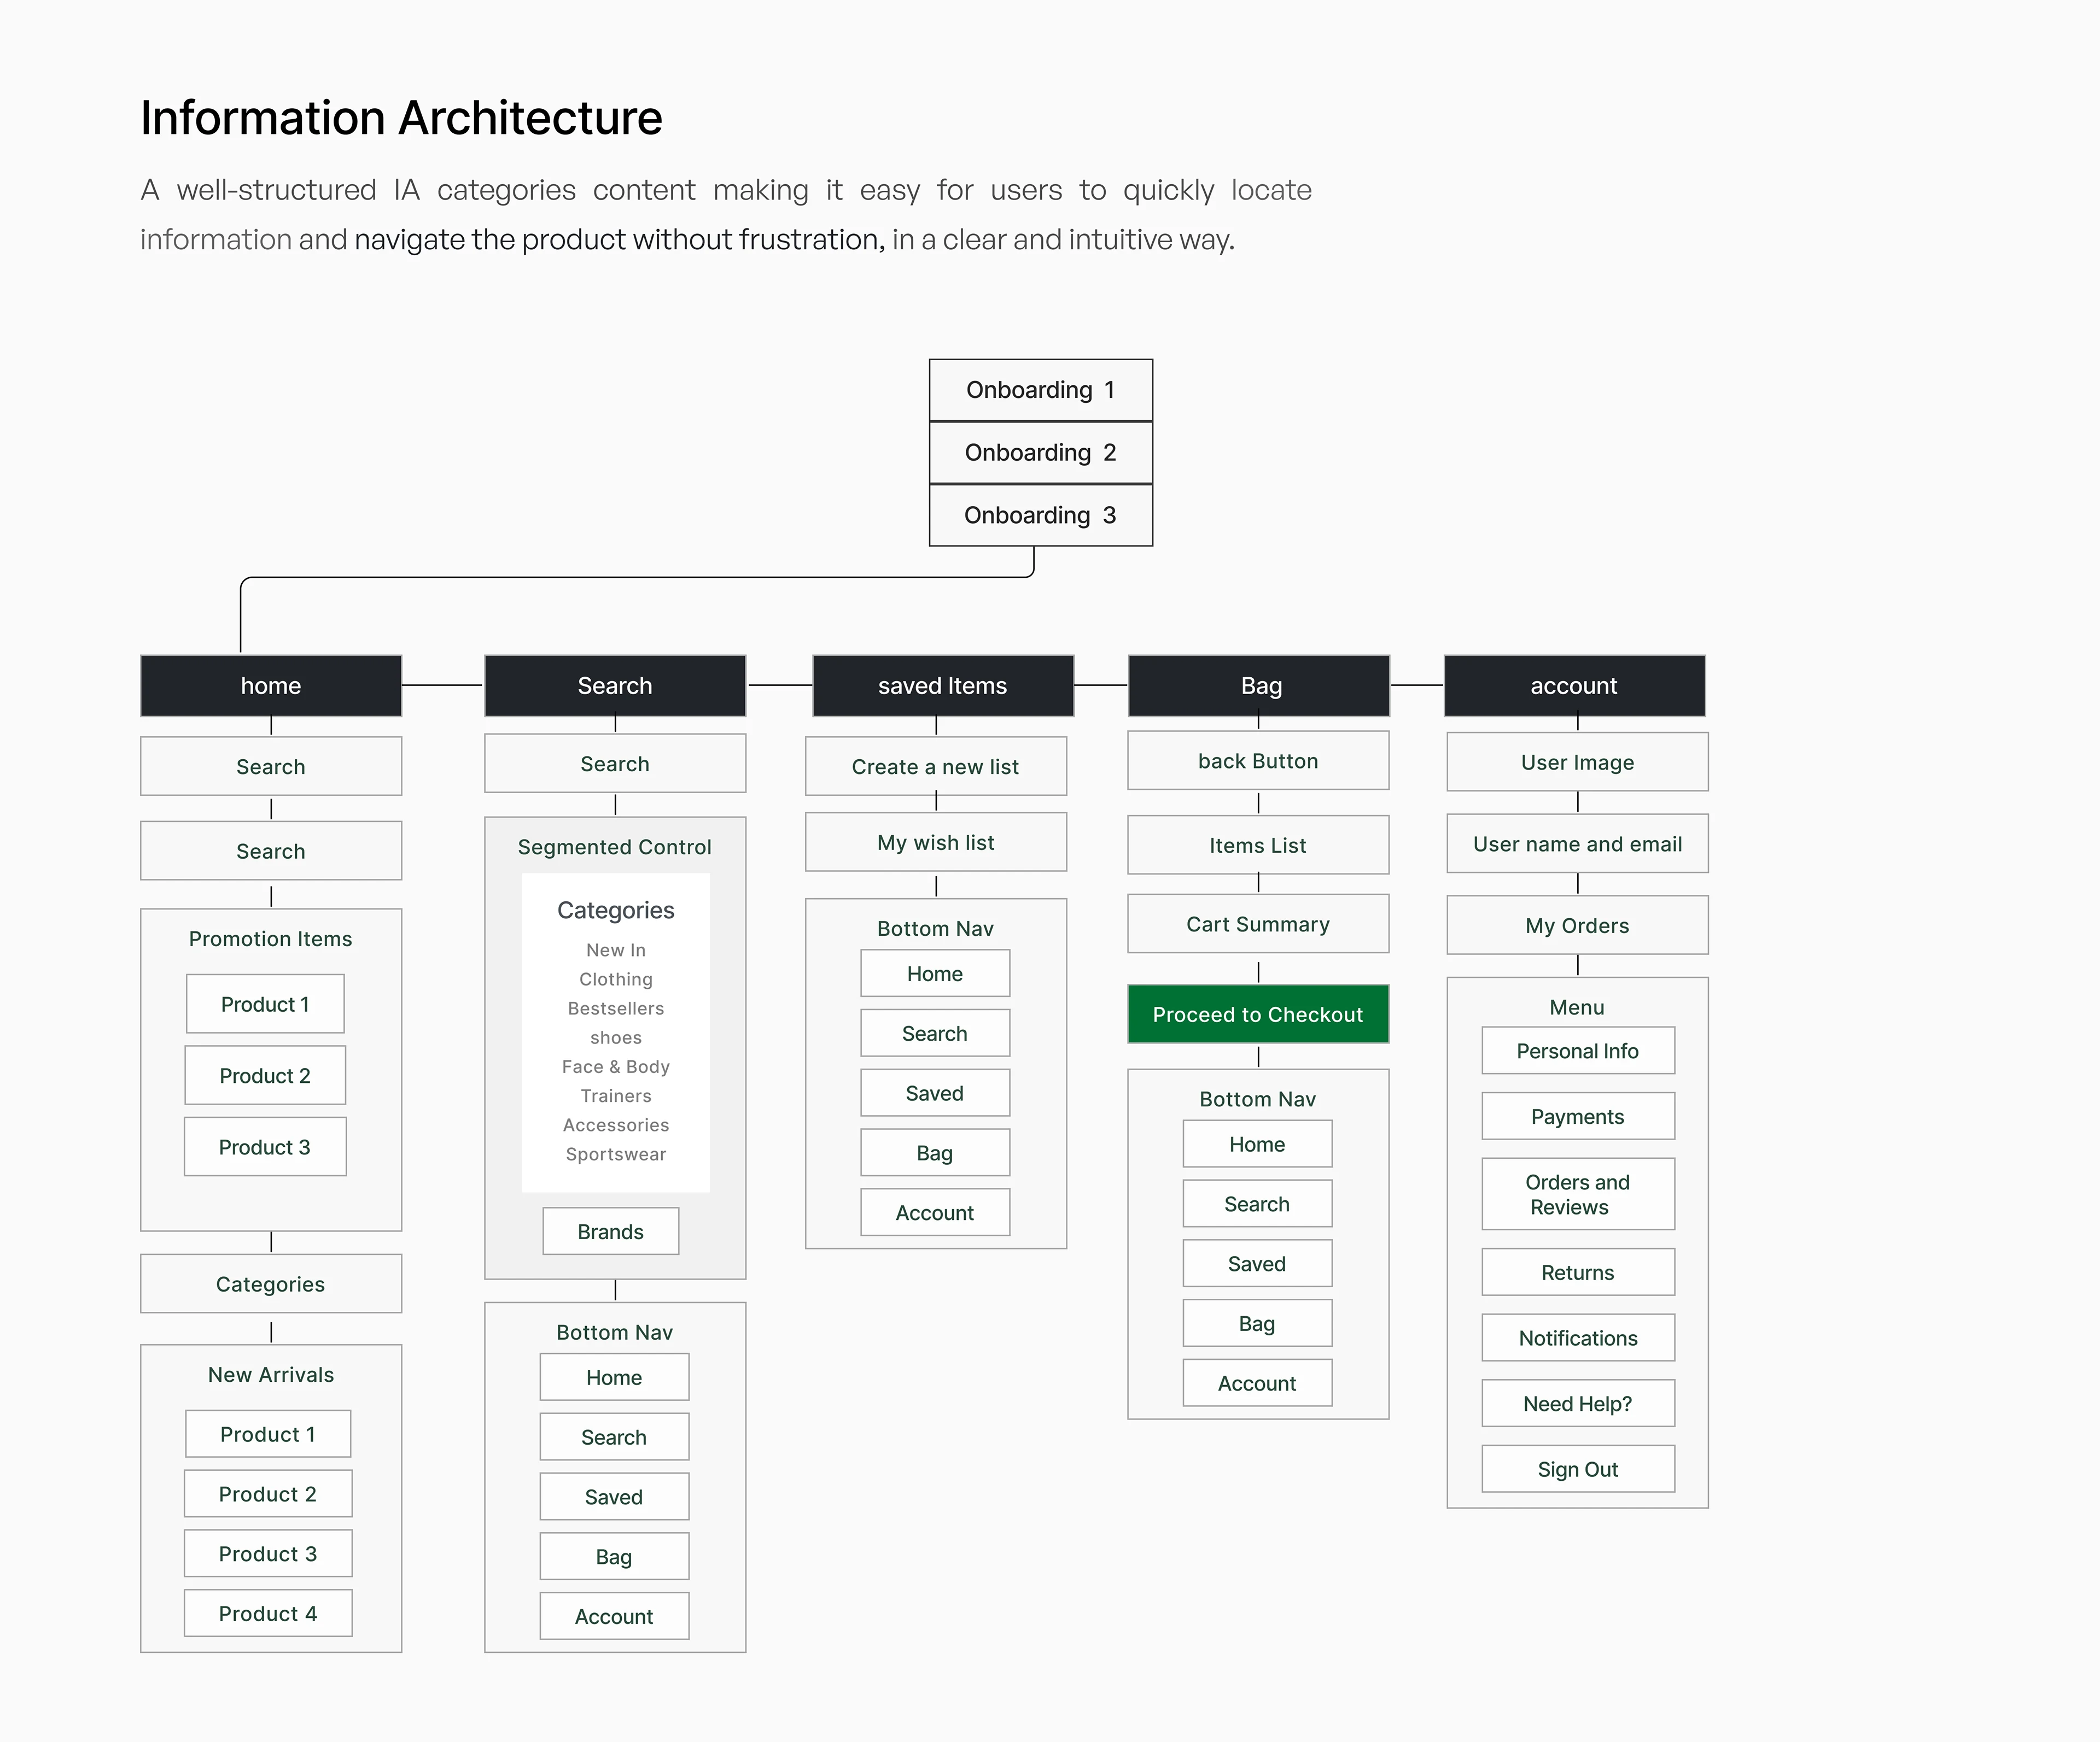This screenshot has width=2100, height=1742.
Task: Click the Face & Body category text
Action: [x=616, y=1066]
